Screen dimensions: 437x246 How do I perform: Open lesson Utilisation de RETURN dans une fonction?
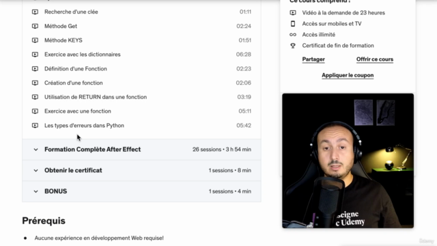(x=96, y=97)
